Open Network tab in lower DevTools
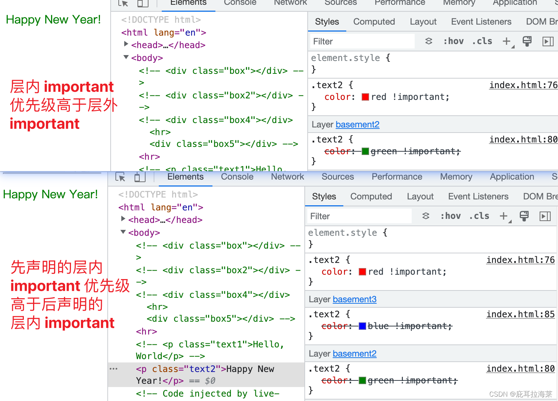 (287, 177)
